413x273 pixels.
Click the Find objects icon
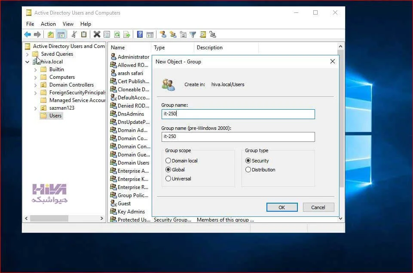pyautogui.click(x=203, y=34)
